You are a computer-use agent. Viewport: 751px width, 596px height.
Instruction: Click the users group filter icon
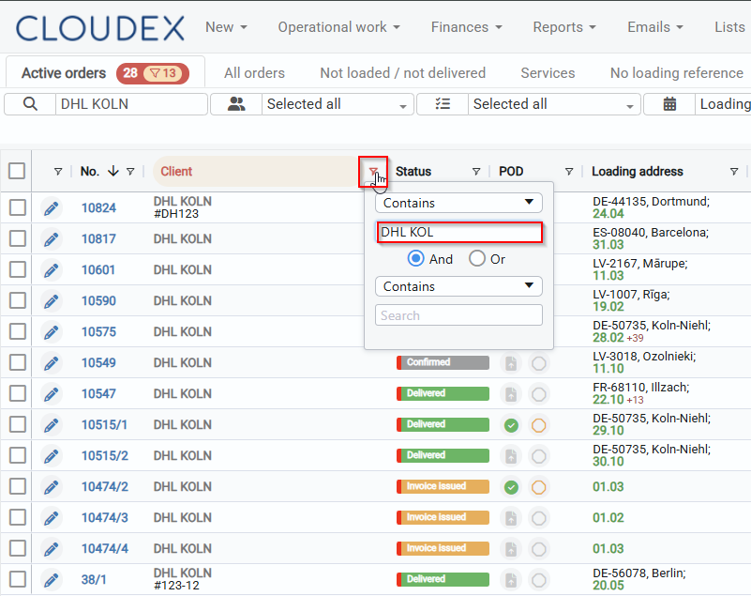236,104
